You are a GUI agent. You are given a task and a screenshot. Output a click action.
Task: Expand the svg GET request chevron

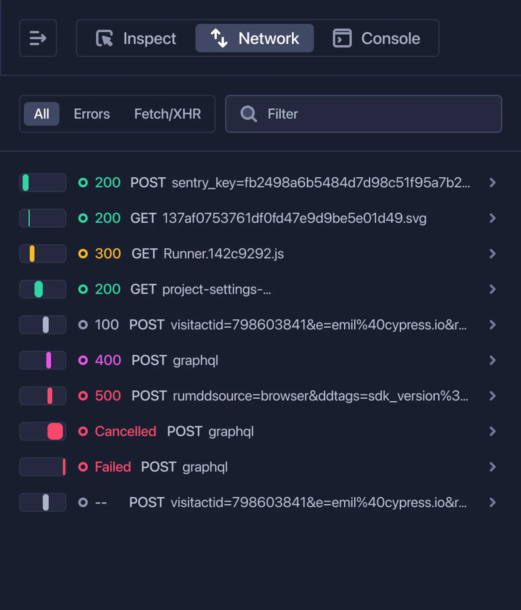pyautogui.click(x=492, y=218)
